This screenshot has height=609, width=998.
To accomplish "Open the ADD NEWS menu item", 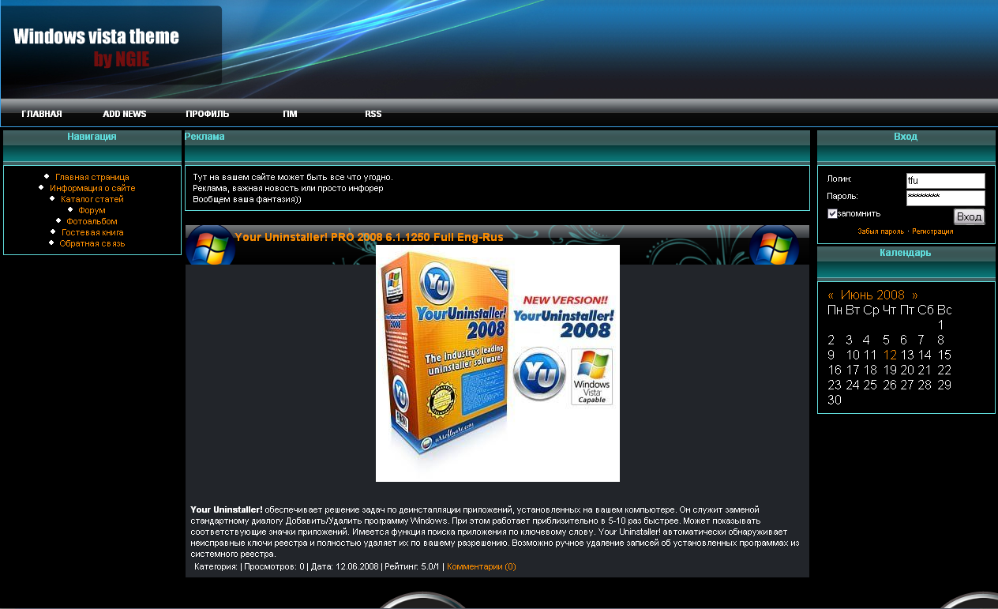I will [125, 114].
